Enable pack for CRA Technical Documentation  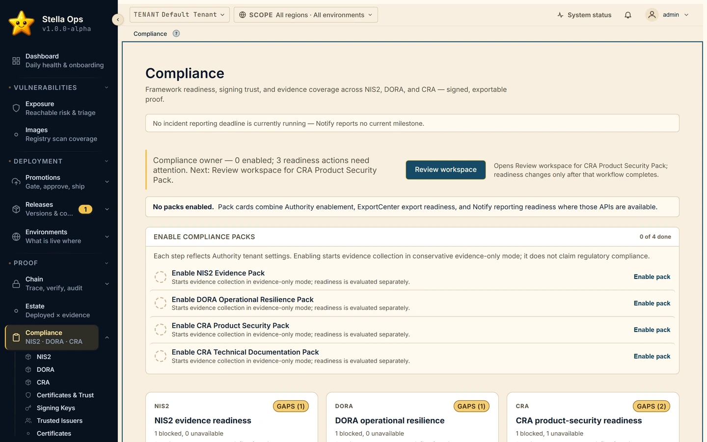coord(652,357)
